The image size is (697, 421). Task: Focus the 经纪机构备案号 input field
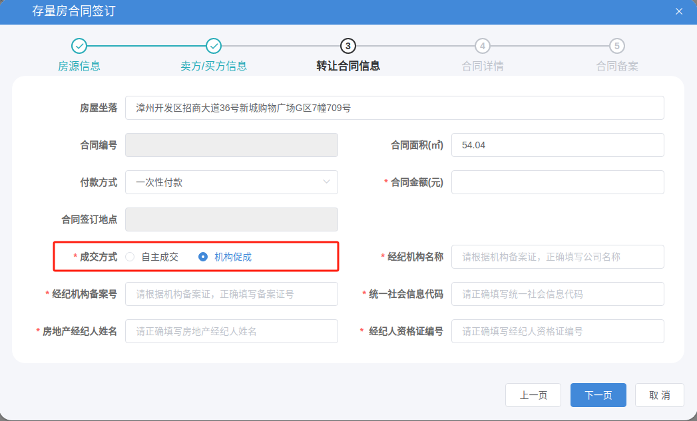[232, 294]
